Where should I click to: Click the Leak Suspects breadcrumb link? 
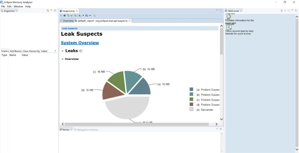point(69,28)
